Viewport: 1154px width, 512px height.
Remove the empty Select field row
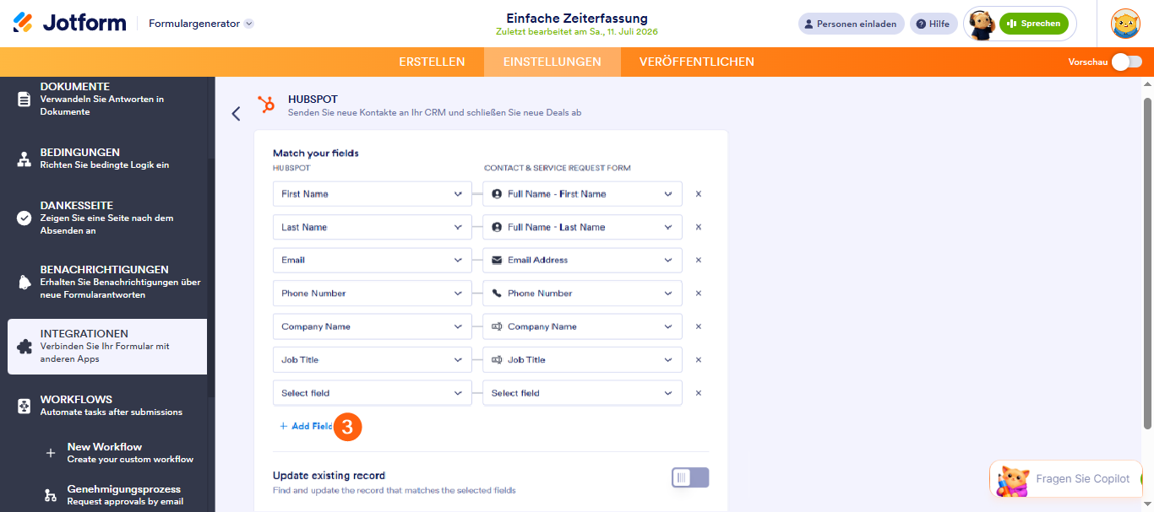point(699,393)
